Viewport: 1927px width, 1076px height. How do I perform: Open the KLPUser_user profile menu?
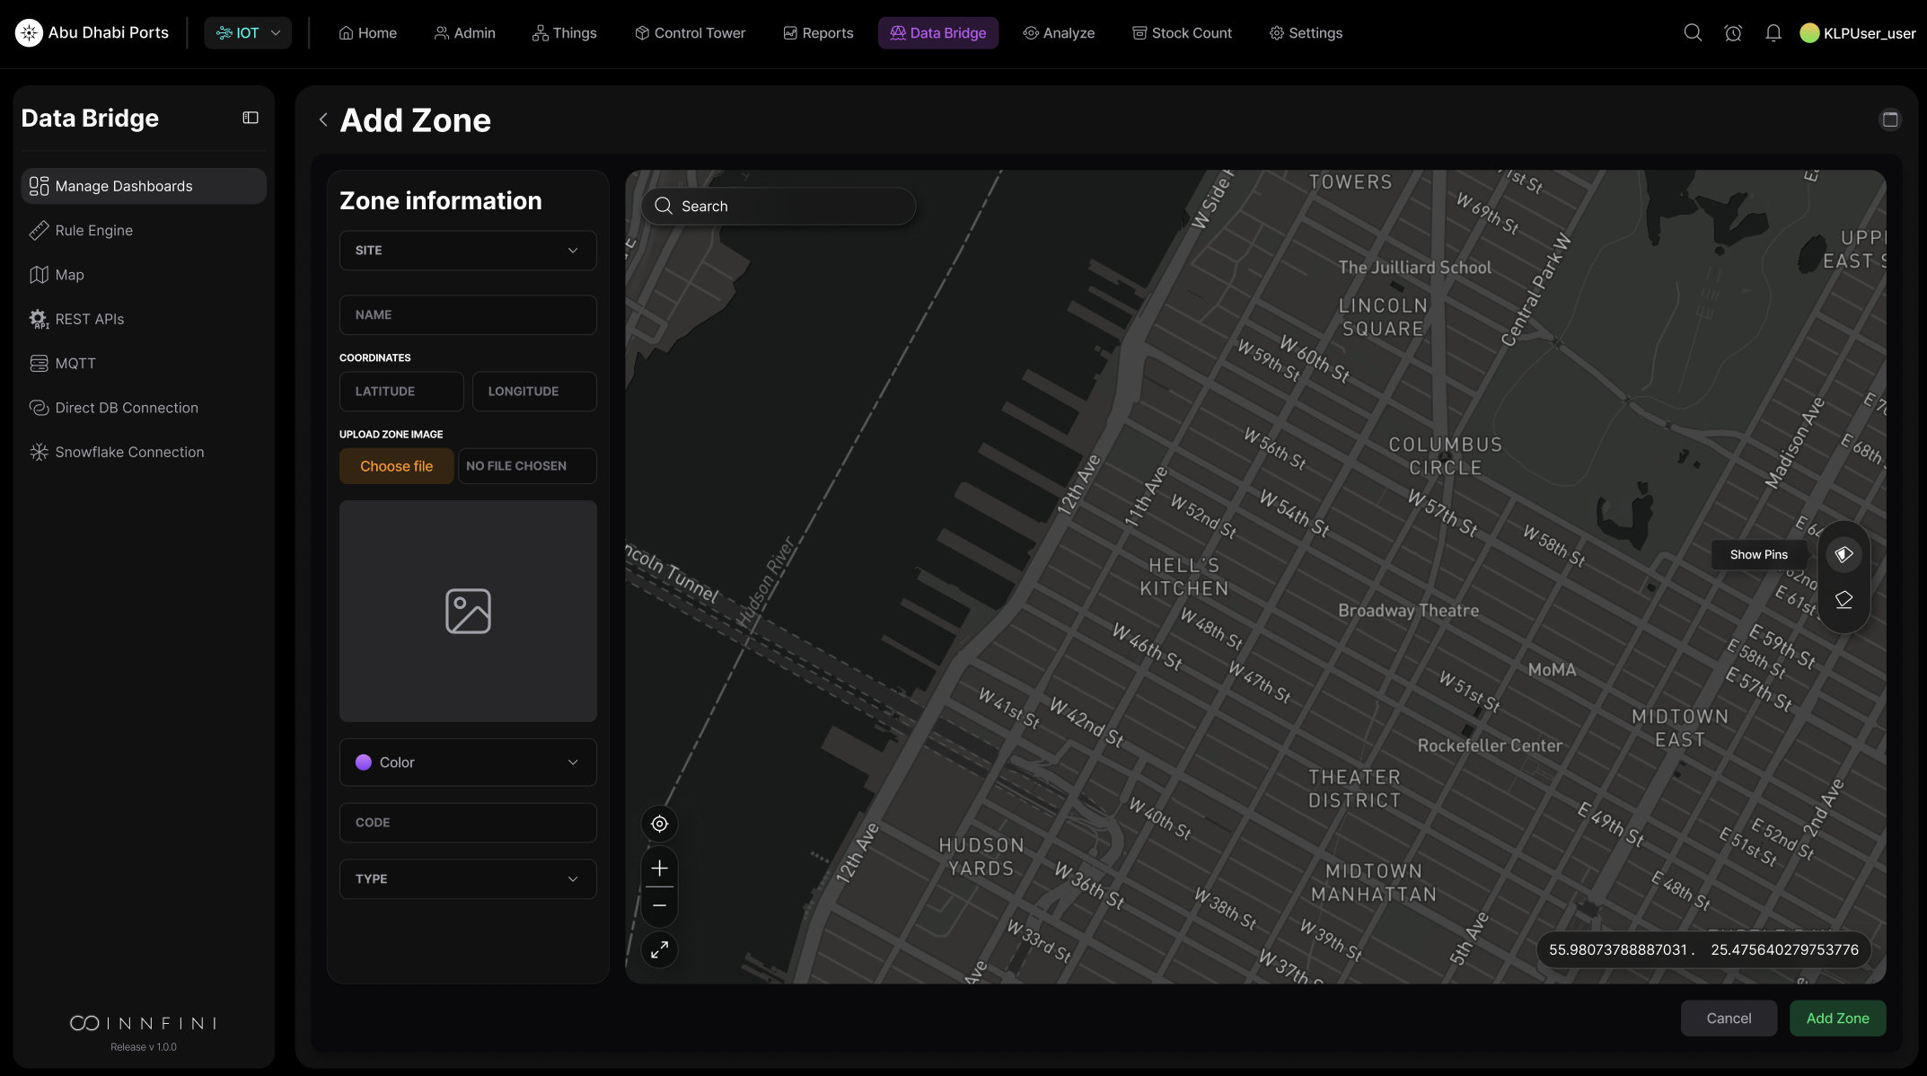pyautogui.click(x=1858, y=33)
